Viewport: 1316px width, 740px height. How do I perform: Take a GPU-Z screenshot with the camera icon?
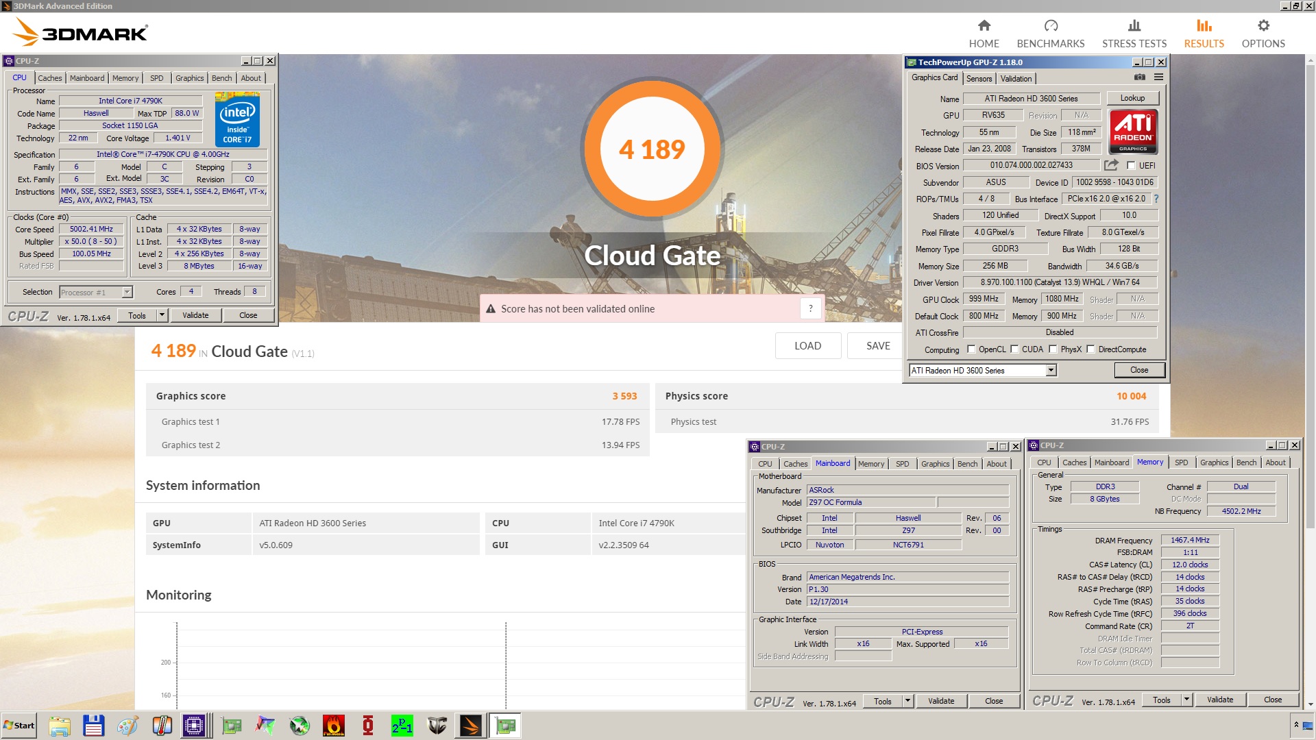[1139, 77]
